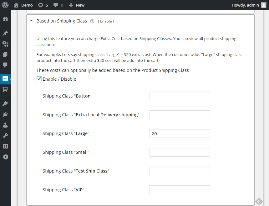Click the "Extra Local Delivery shipping" label
The height and width of the screenshot is (206, 269).
coord(91,115)
